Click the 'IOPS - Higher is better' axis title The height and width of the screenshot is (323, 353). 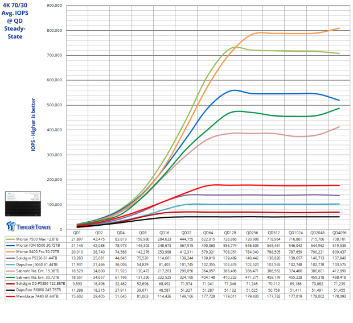(x=33, y=125)
